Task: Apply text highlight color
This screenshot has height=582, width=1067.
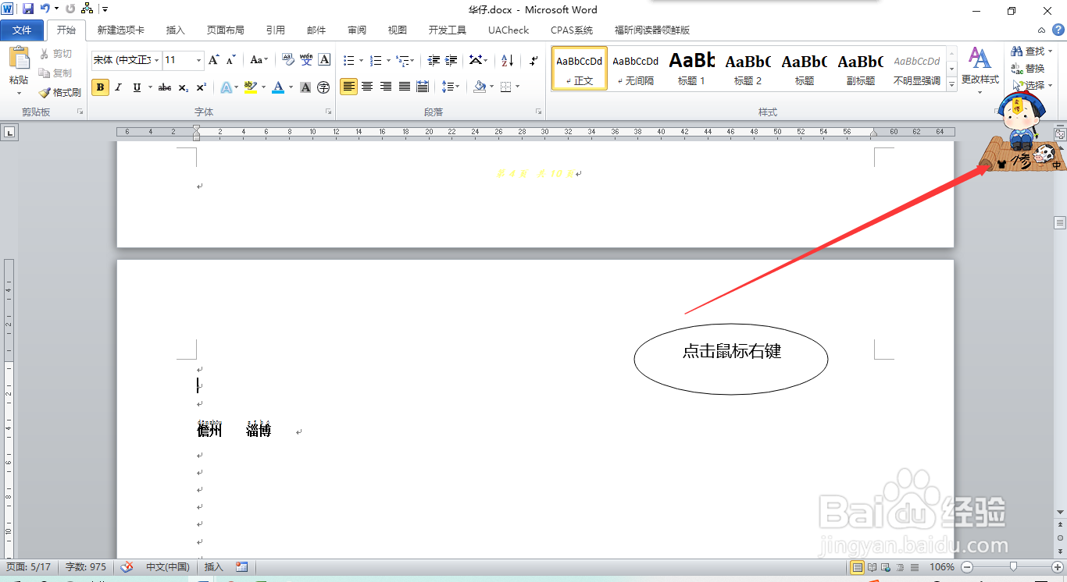Action: [250, 87]
